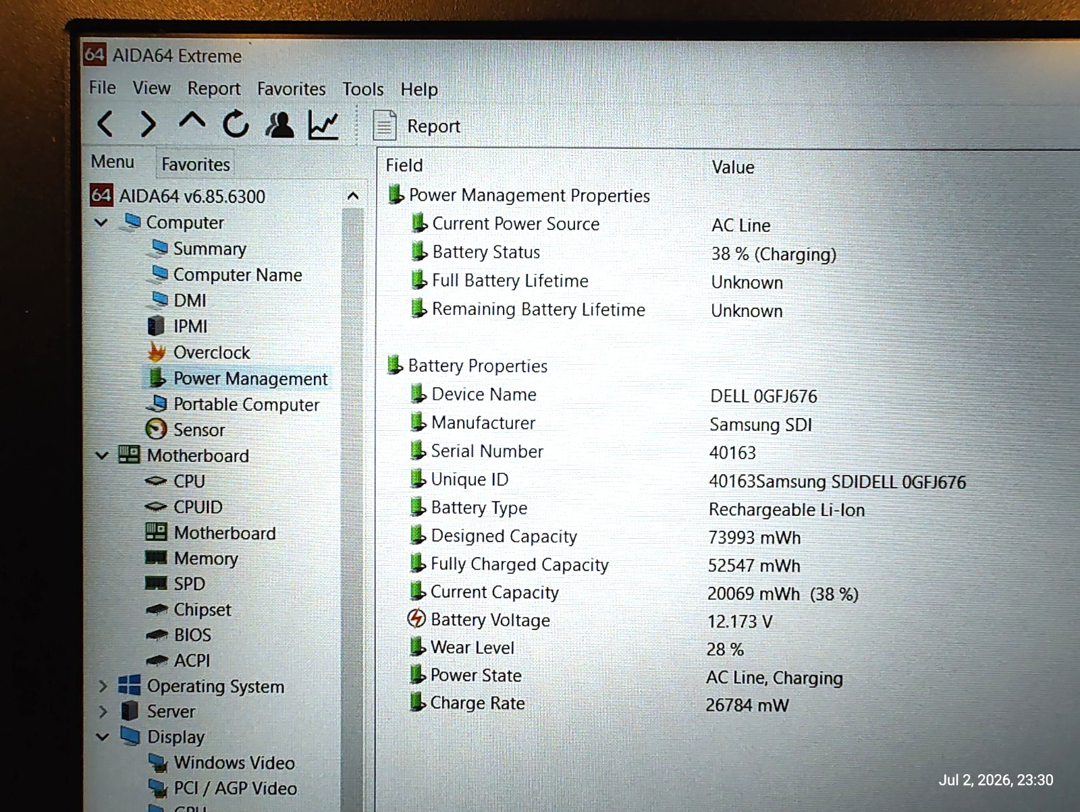Collapse the Computer tree node
Image resolution: width=1080 pixels, height=812 pixels.
click(x=101, y=223)
